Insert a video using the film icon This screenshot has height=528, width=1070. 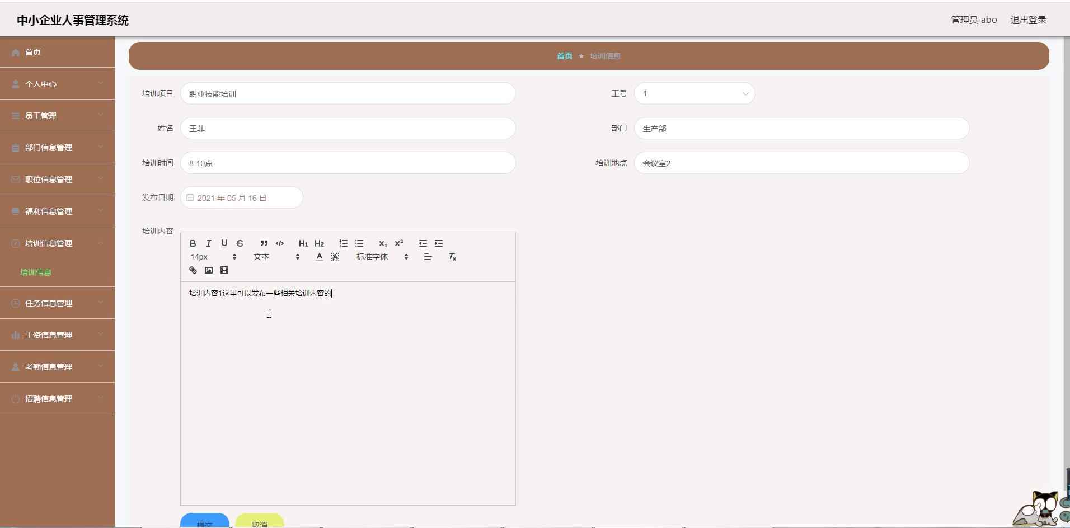tap(224, 270)
